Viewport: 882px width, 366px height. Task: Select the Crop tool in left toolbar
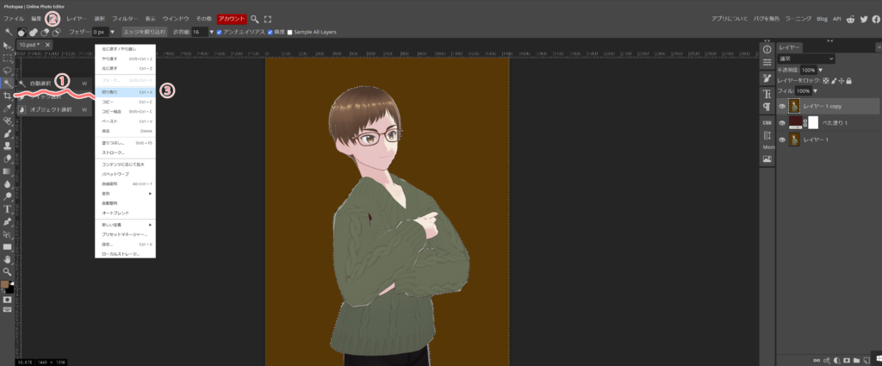7,96
